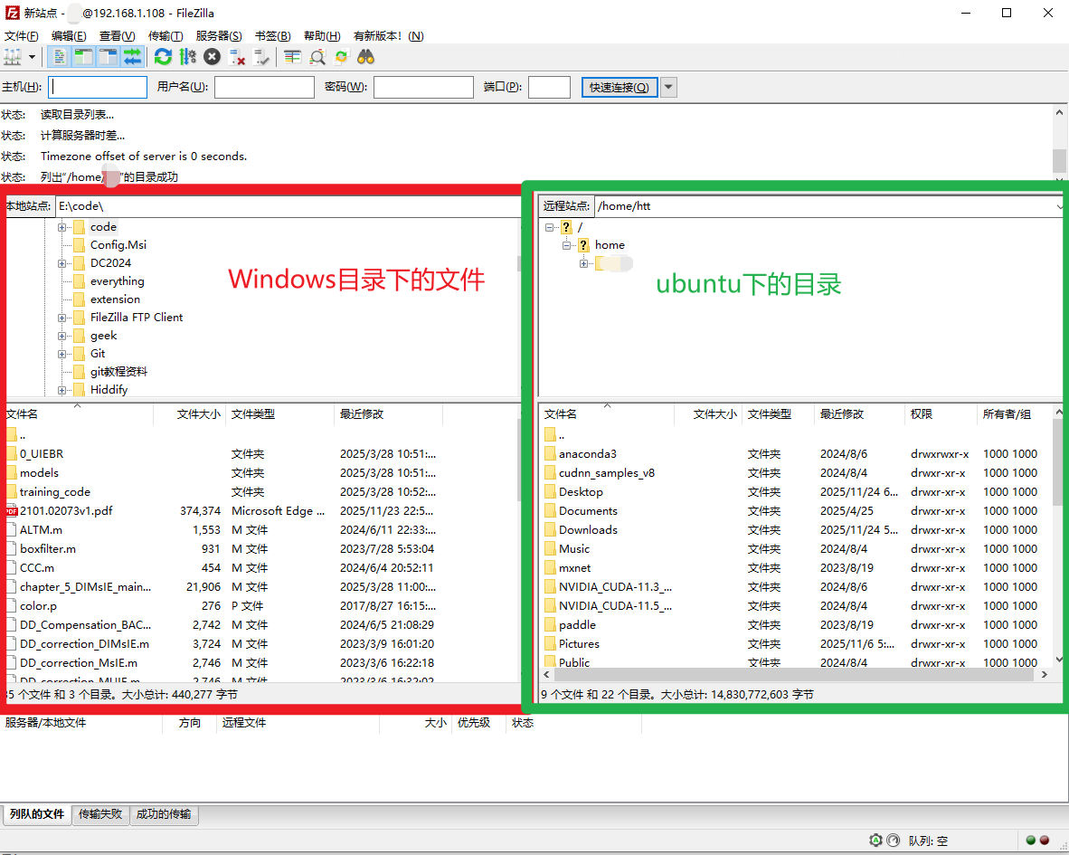Viewport: 1069px width, 855px height.
Task: Toggle transfer queue display
Action: tap(132, 57)
